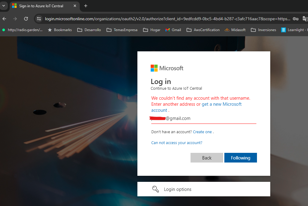Open the tab search dropdown arrow
This screenshot has height=206, width=308.
(4, 6)
